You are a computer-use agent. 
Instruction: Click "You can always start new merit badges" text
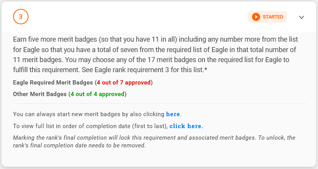[x=89, y=114]
